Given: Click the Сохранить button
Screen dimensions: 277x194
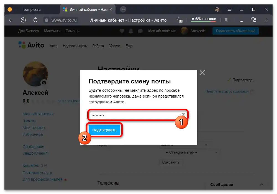Looking at the screenshot, I should 171,162.
